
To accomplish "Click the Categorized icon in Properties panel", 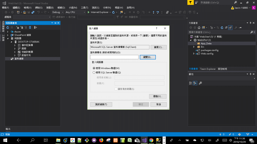I will pyautogui.click(x=190, y=83).
